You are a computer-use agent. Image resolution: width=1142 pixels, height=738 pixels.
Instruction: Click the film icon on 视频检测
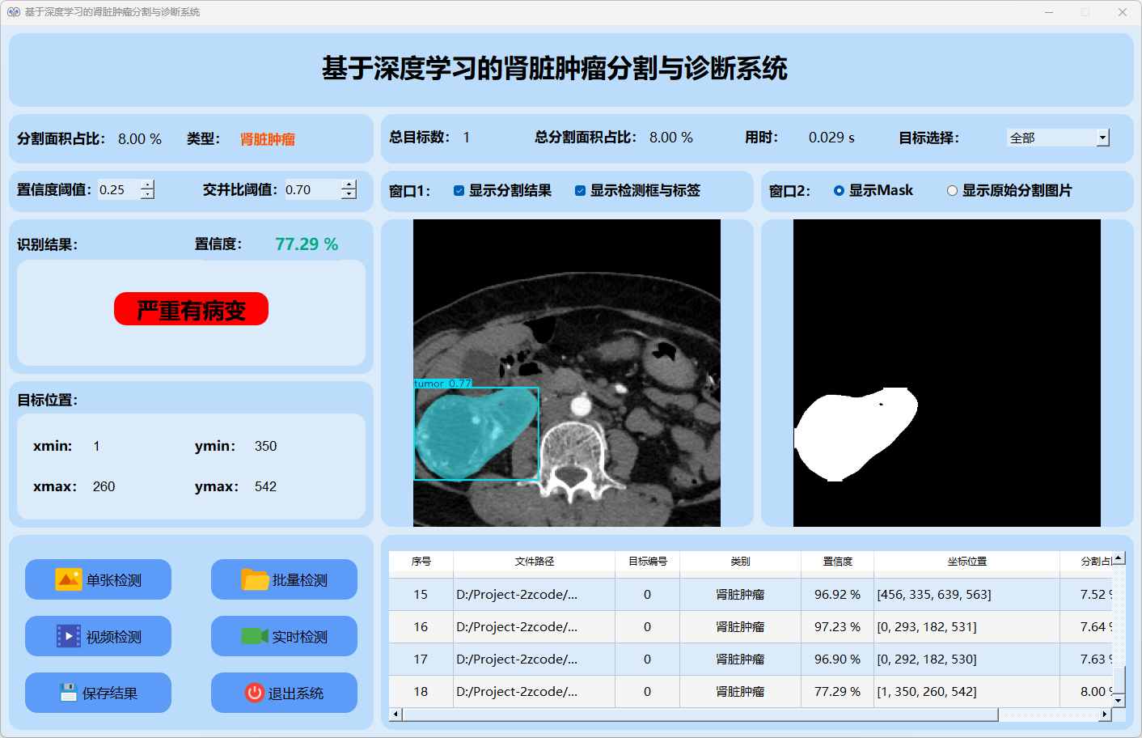[x=68, y=636]
